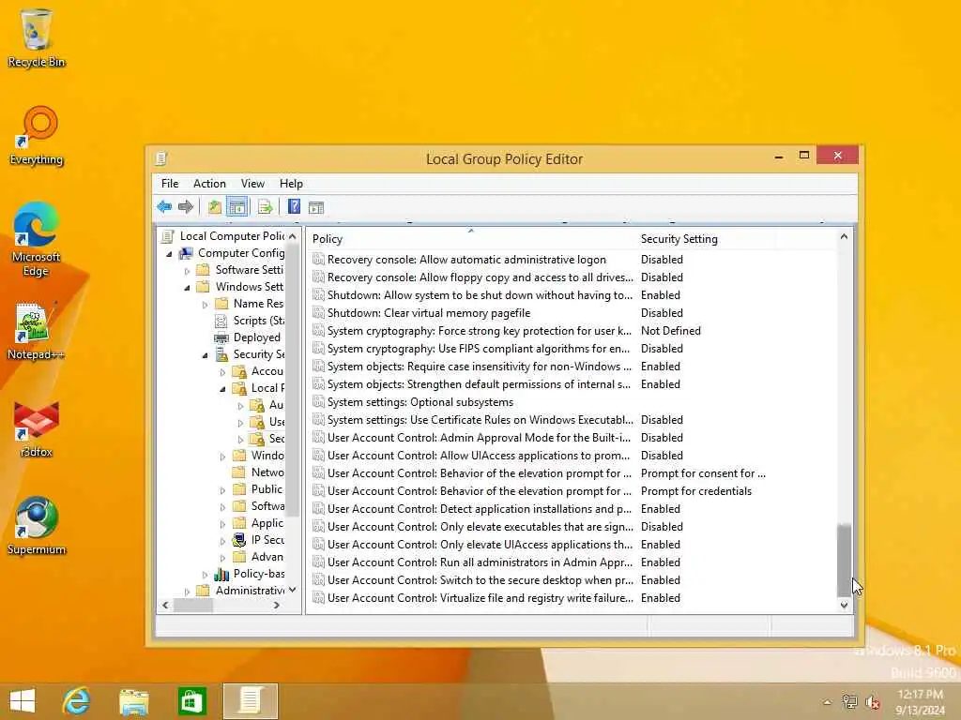Click the policy list scroll down arrow

click(x=844, y=605)
